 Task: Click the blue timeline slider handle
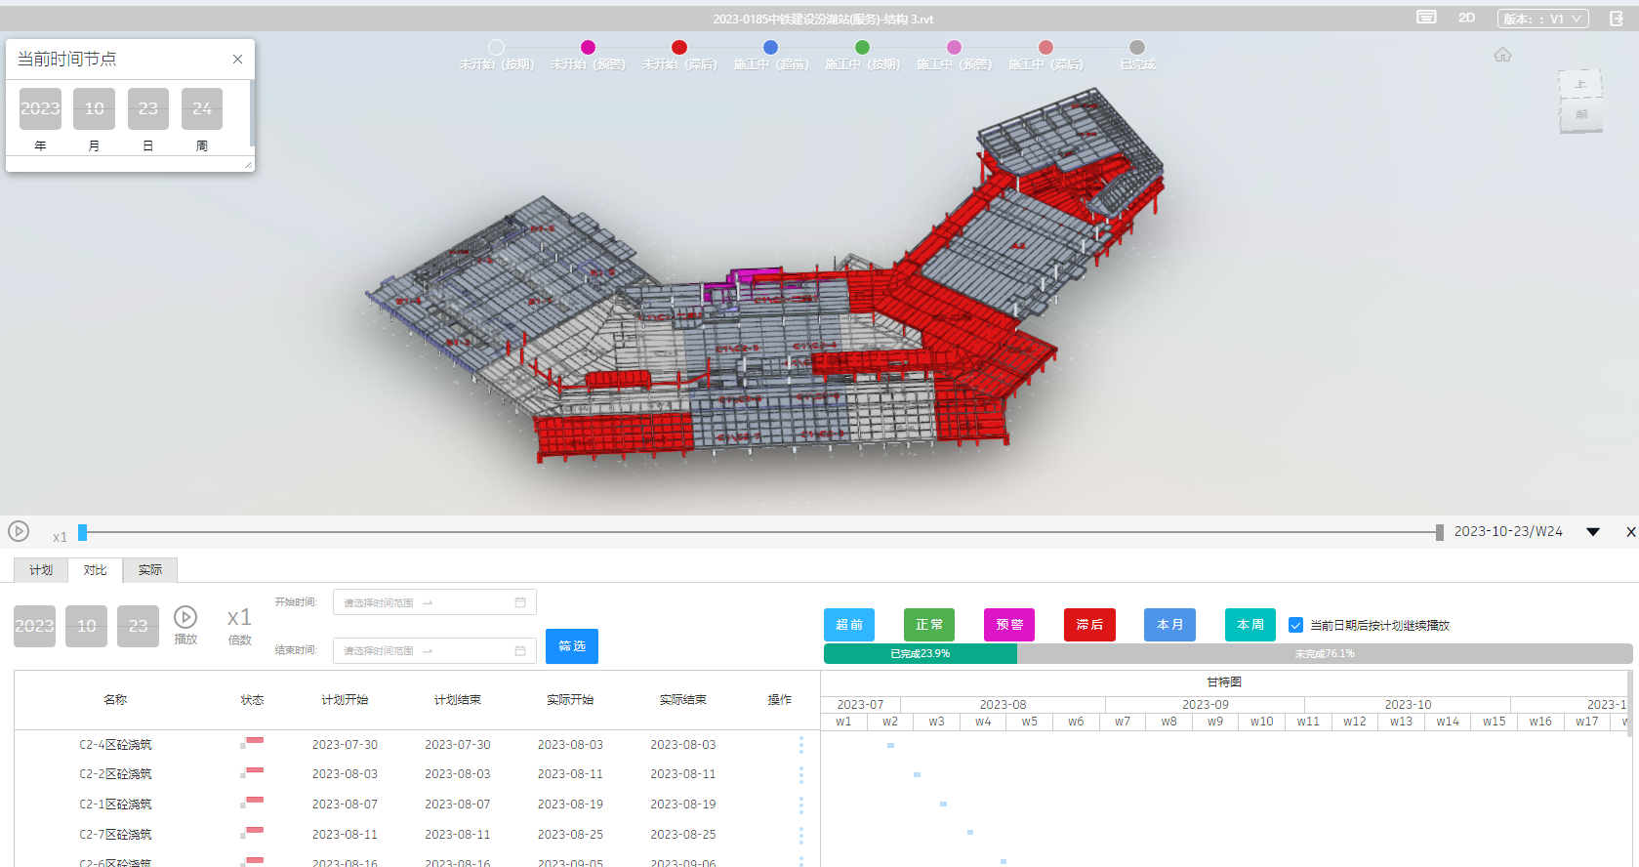click(x=83, y=532)
